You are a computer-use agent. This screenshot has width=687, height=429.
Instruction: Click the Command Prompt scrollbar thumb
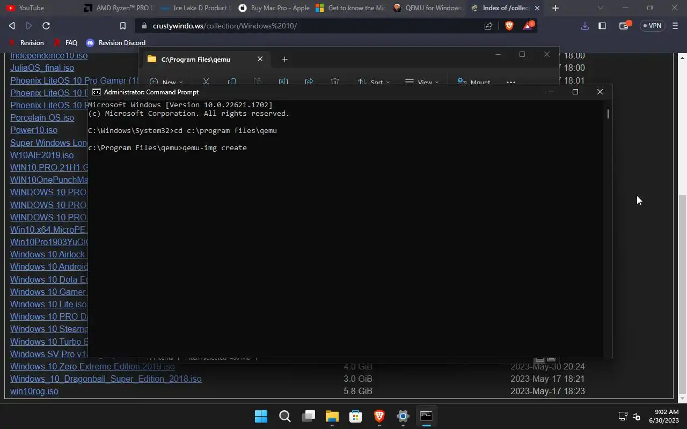coord(608,114)
